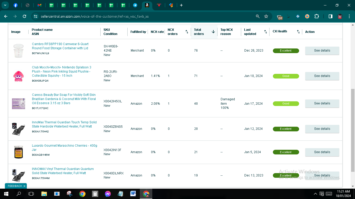Open Task View on the taskbar
Image resolution: width=355 pixels, height=199 pixels.
tap(31, 194)
